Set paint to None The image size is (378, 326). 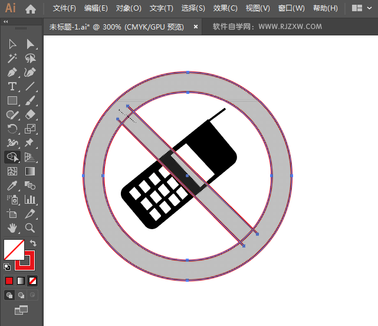tap(33, 281)
